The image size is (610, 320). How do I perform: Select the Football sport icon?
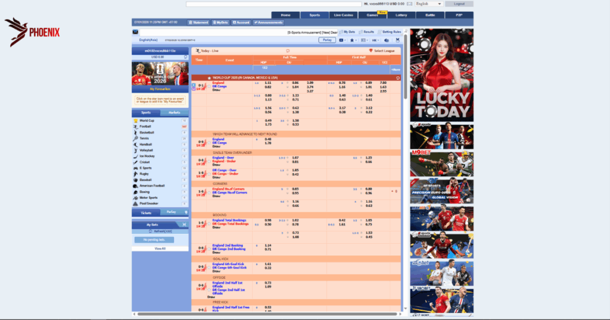tap(135, 127)
